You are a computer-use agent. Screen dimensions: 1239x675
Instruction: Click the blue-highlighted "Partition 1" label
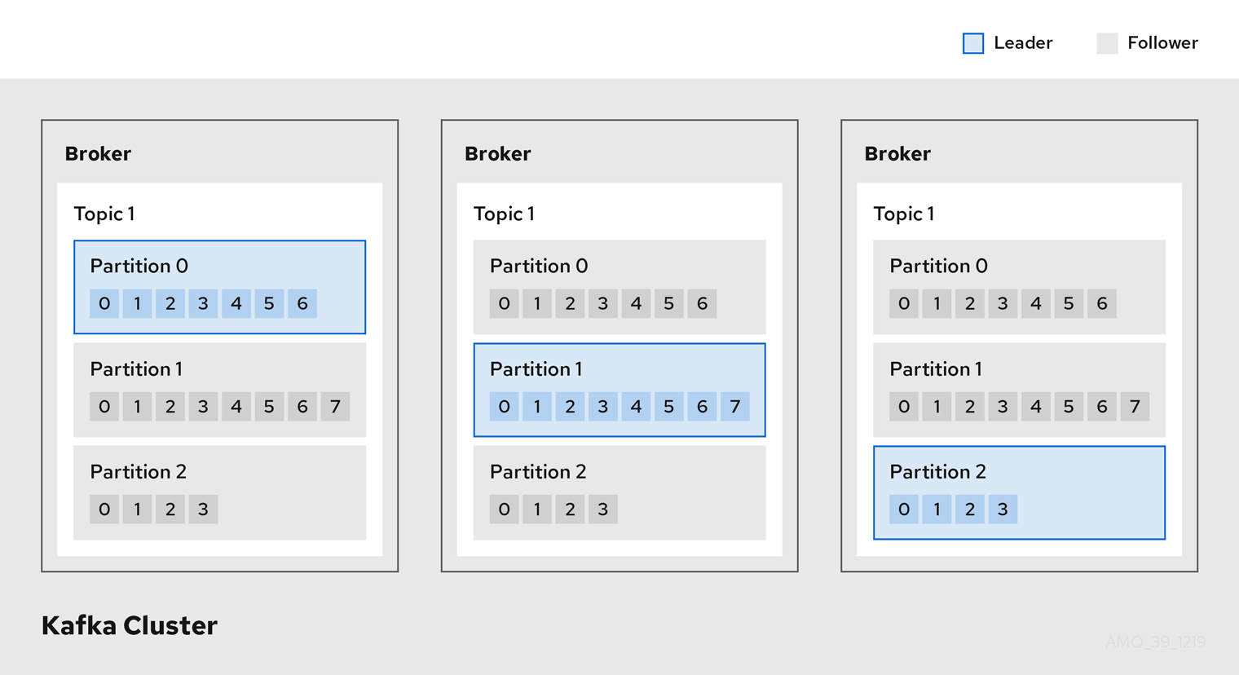click(536, 369)
